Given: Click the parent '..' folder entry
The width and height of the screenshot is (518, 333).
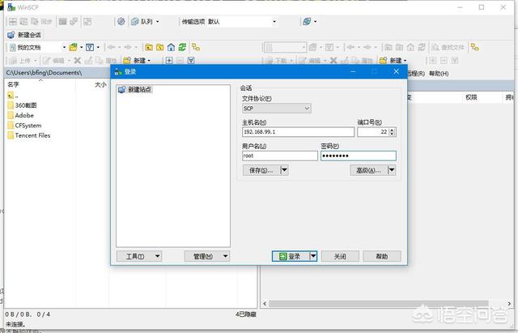Looking at the screenshot, I should (x=13, y=96).
